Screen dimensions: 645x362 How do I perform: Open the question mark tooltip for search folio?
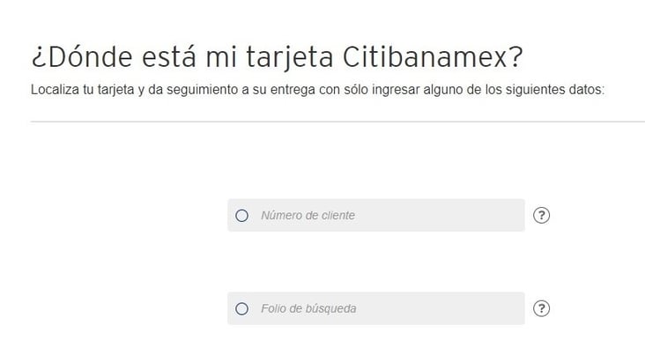click(x=542, y=308)
